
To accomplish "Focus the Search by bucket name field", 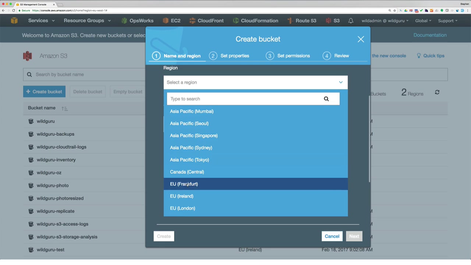I will (x=84, y=74).
